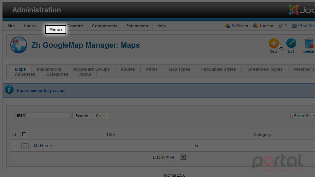315x177 pixels.
Task: Sort by Id column header
Action: point(14,135)
